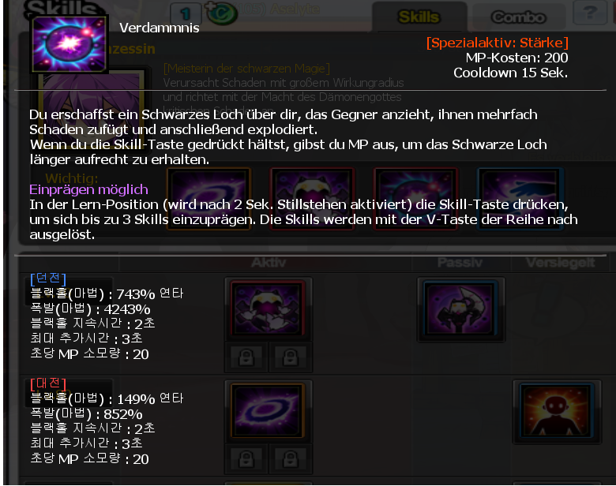Click the scythe ghost passive skill icon

click(460, 309)
